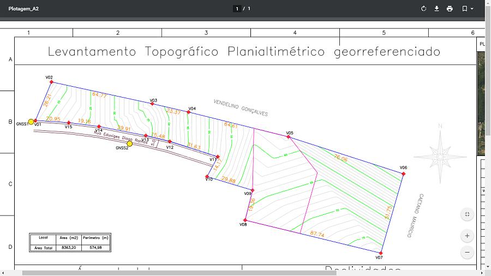Select the yellow GNSS1 point marker
The image size is (491, 276).
31,122
